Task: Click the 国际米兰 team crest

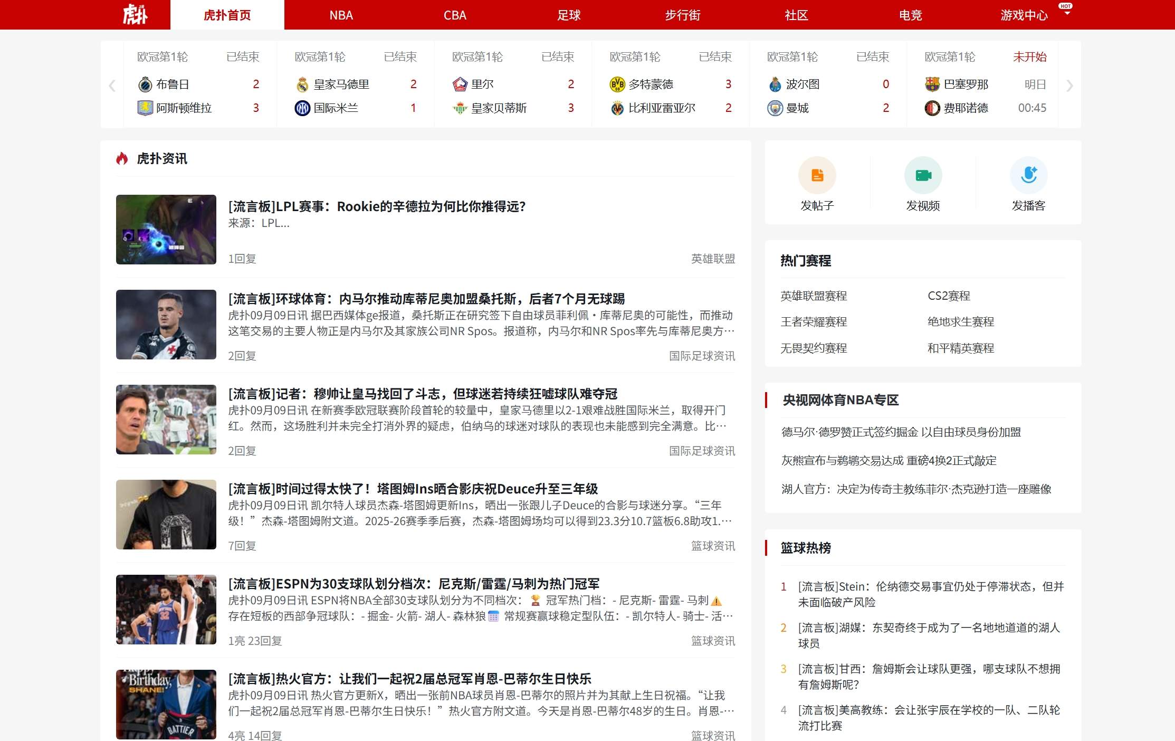Action: [x=302, y=108]
